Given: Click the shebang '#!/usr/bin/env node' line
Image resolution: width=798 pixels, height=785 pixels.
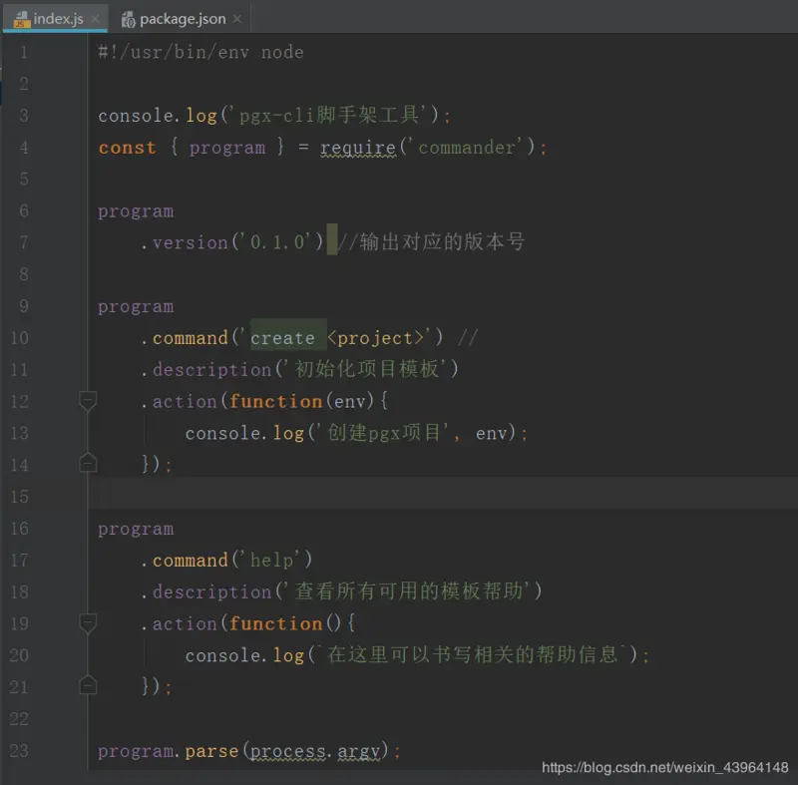Looking at the screenshot, I should point(200,52).
